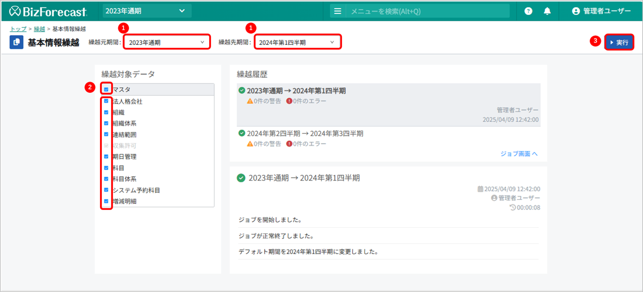Viewport: 643px width, 292px height.
Task: Click the error icon in first history entry
Action: 289,101
